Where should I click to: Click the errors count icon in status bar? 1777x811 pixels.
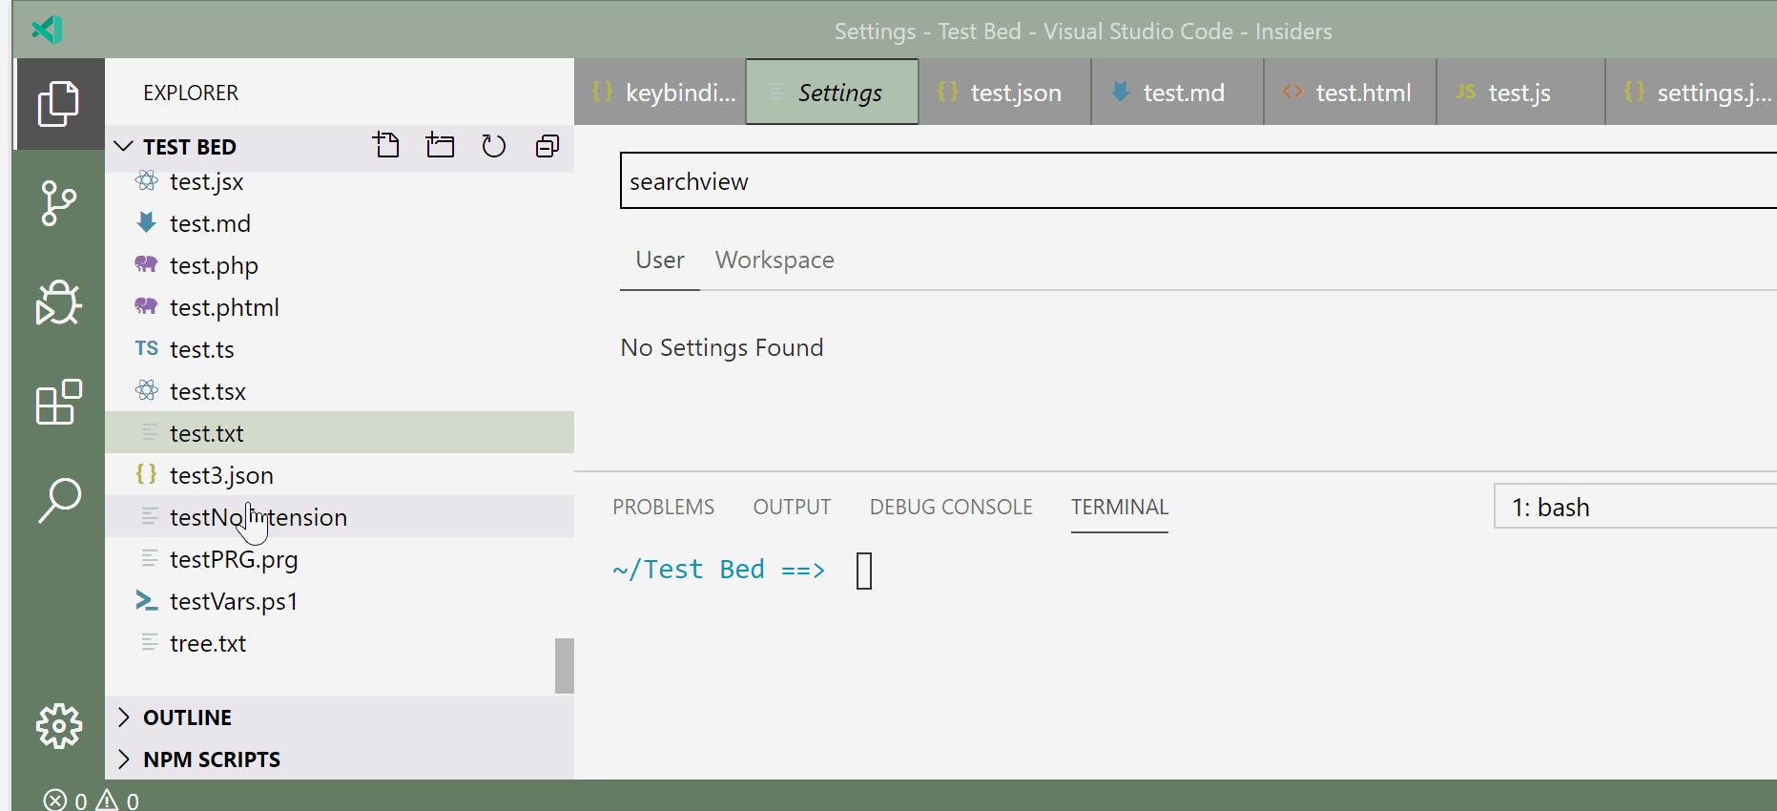click(x=56, y=800)
